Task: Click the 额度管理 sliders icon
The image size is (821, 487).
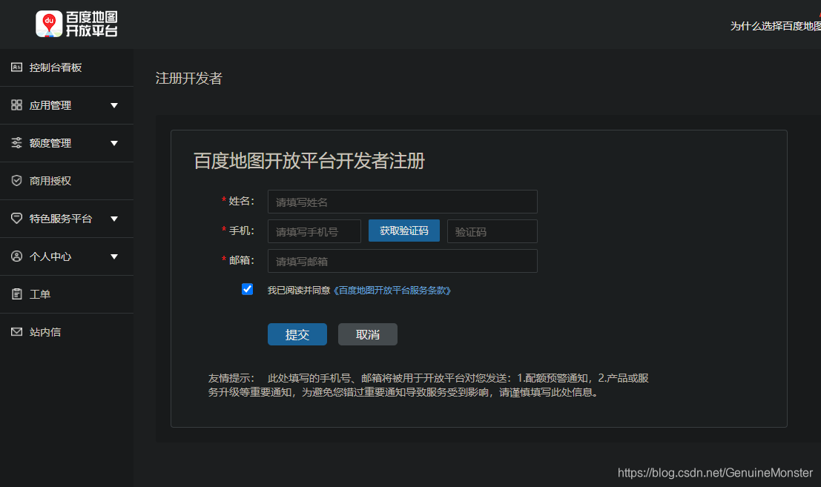Action: [x=17, y=142]
